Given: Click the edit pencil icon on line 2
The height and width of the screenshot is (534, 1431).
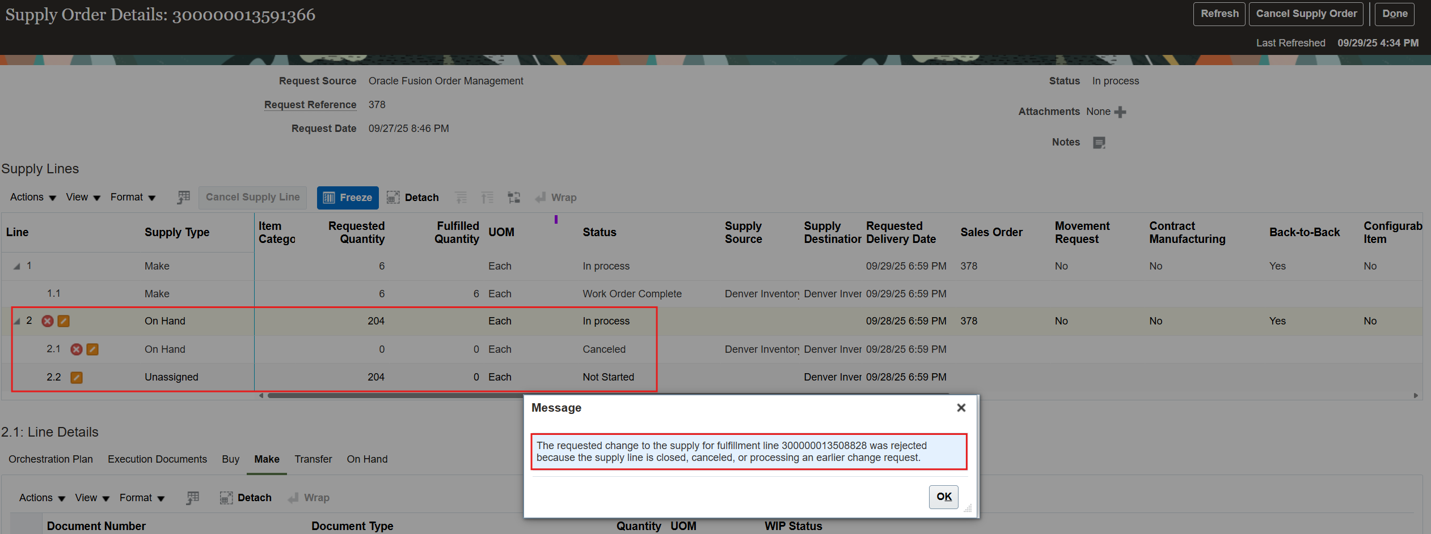Looking at the screenshot, I should (64, 321).
